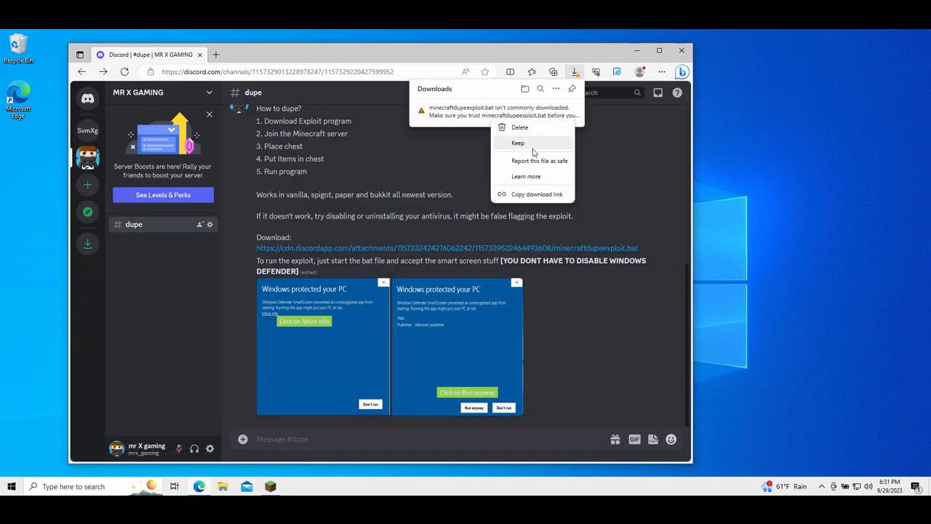This screenshot has height=524, width=931.
Task: Click the create invite icon on dupe channel
Action: (x=199, y=224)
